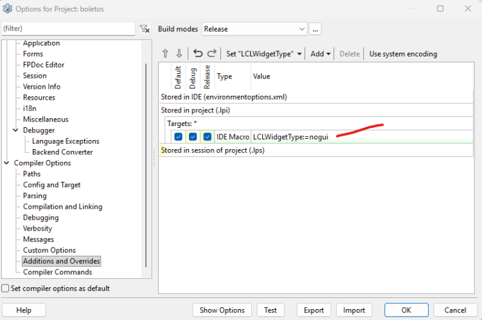
Task: Maximize the Options for Project window
Action: click(x=440, y=8)
